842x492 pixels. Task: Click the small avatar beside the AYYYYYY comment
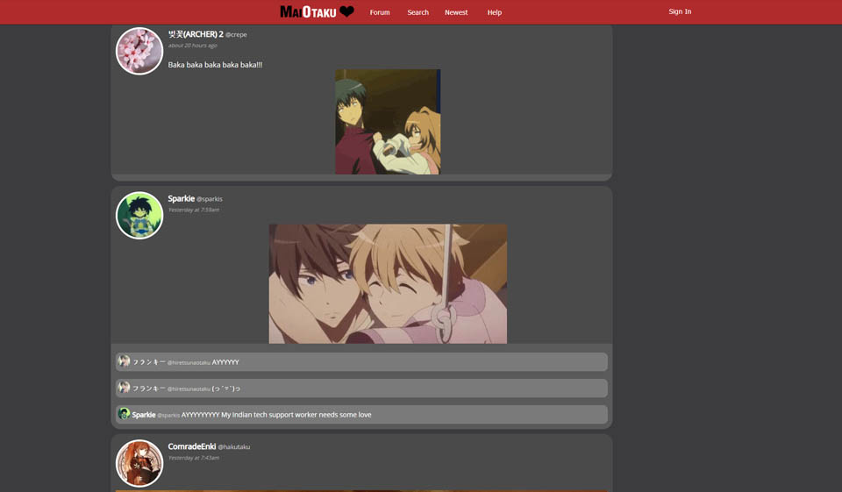124,361
